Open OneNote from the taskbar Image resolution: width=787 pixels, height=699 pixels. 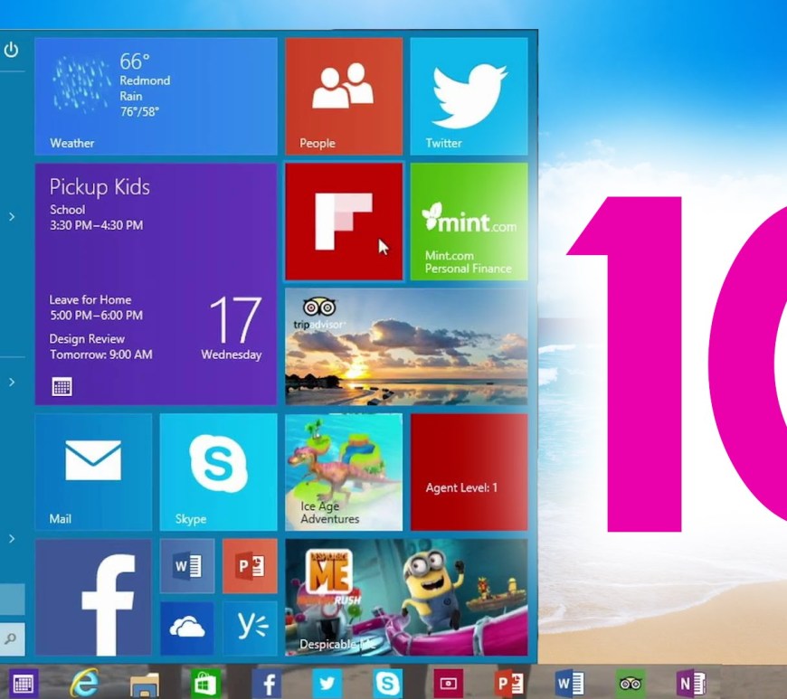pos(690,684)
